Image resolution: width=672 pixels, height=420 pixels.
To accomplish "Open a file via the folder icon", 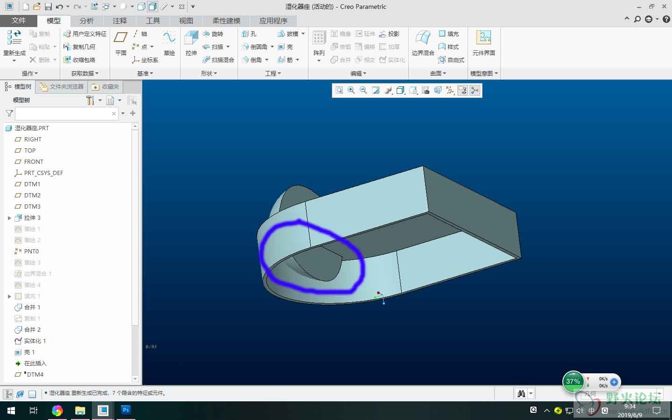I will click(37, 7).
